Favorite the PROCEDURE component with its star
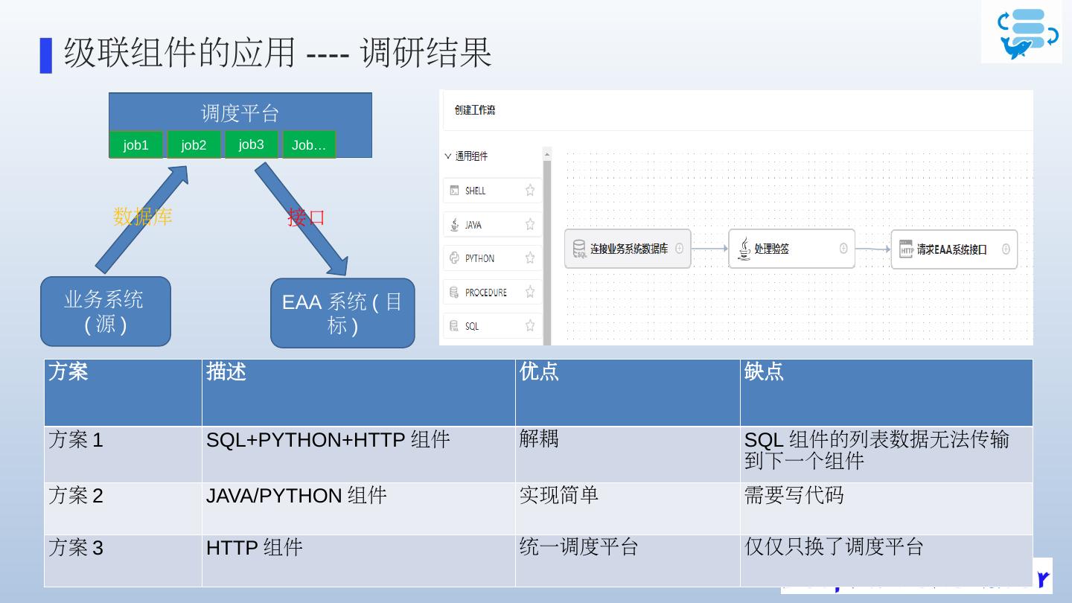Screen dimensions: 1072x603 530,292
